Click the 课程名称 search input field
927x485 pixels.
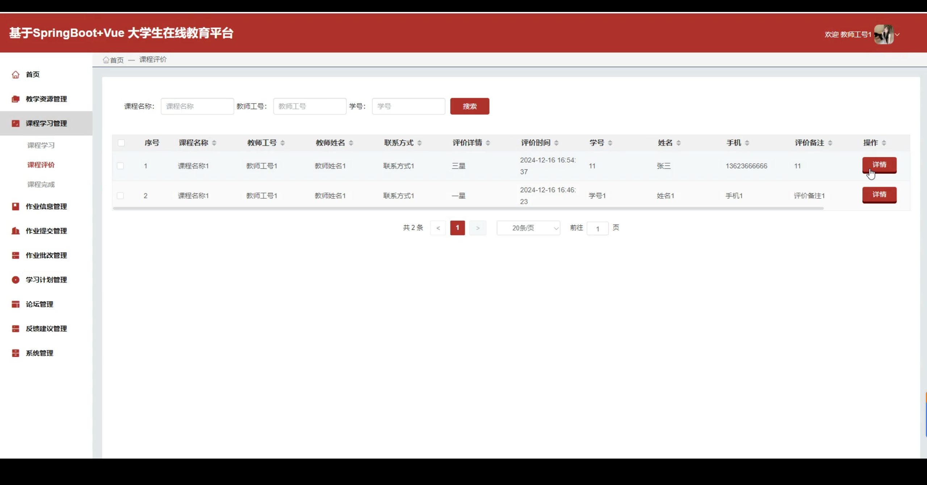tap(197, 106)
